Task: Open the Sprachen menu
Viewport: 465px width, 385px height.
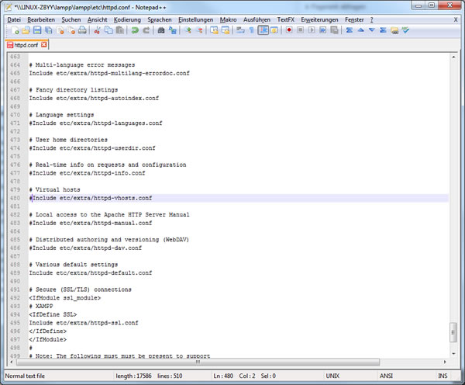Action: [159, 18]
